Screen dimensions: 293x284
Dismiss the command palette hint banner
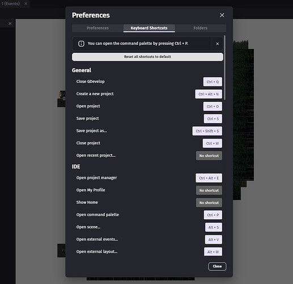pyautogui.click(x=217, y=44)
